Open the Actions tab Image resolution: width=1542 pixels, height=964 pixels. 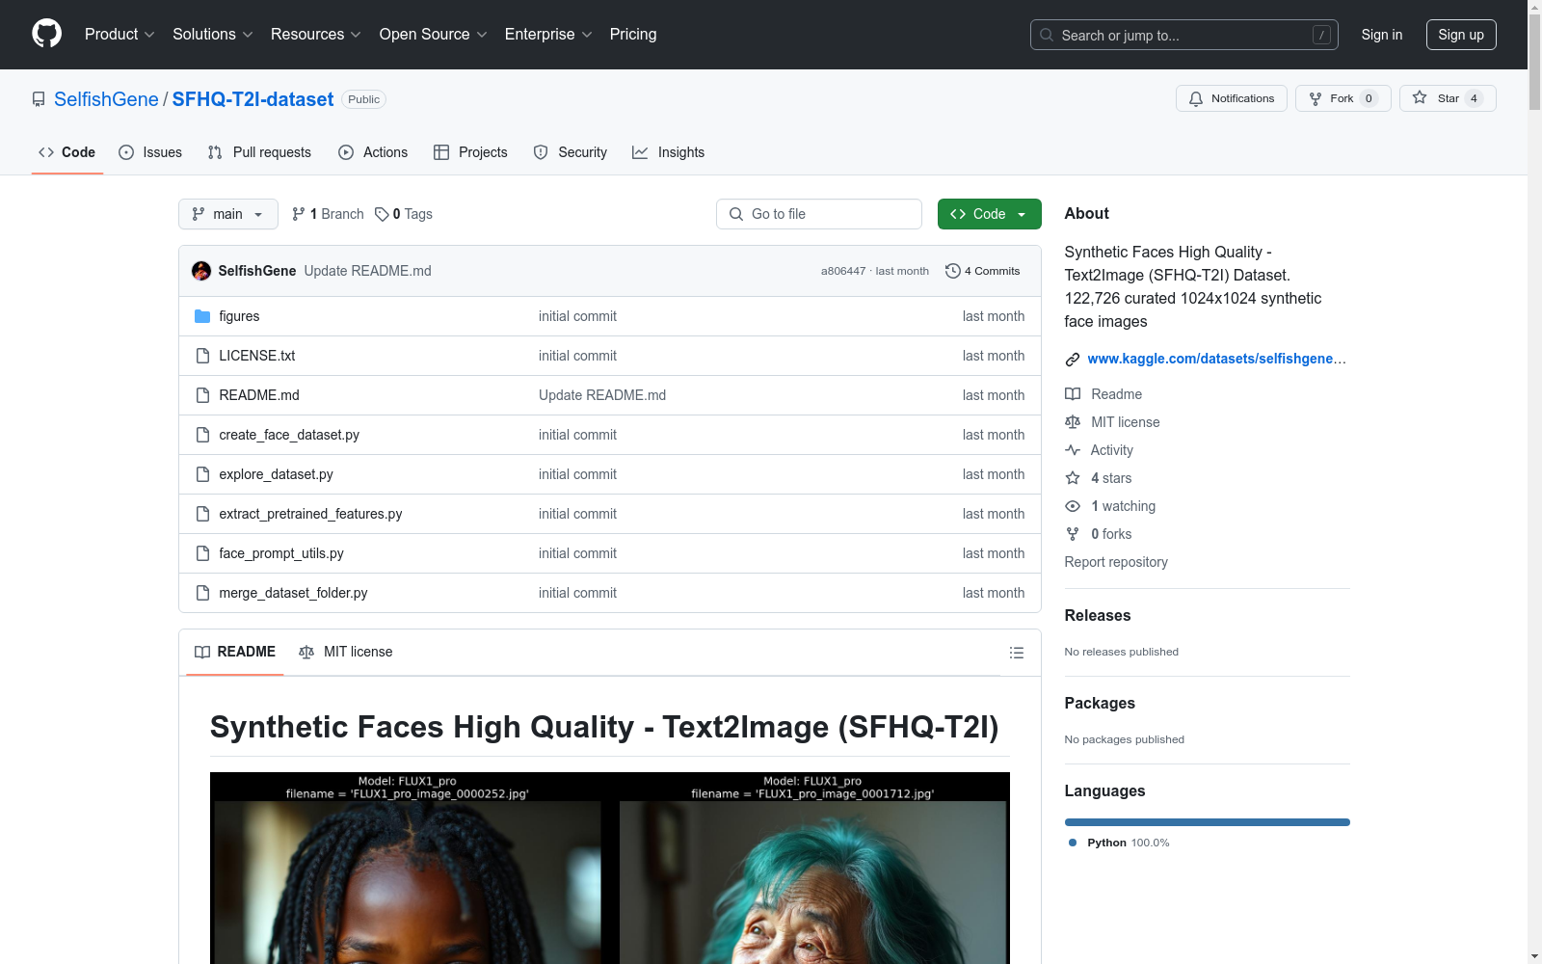[x=373, y=152]
